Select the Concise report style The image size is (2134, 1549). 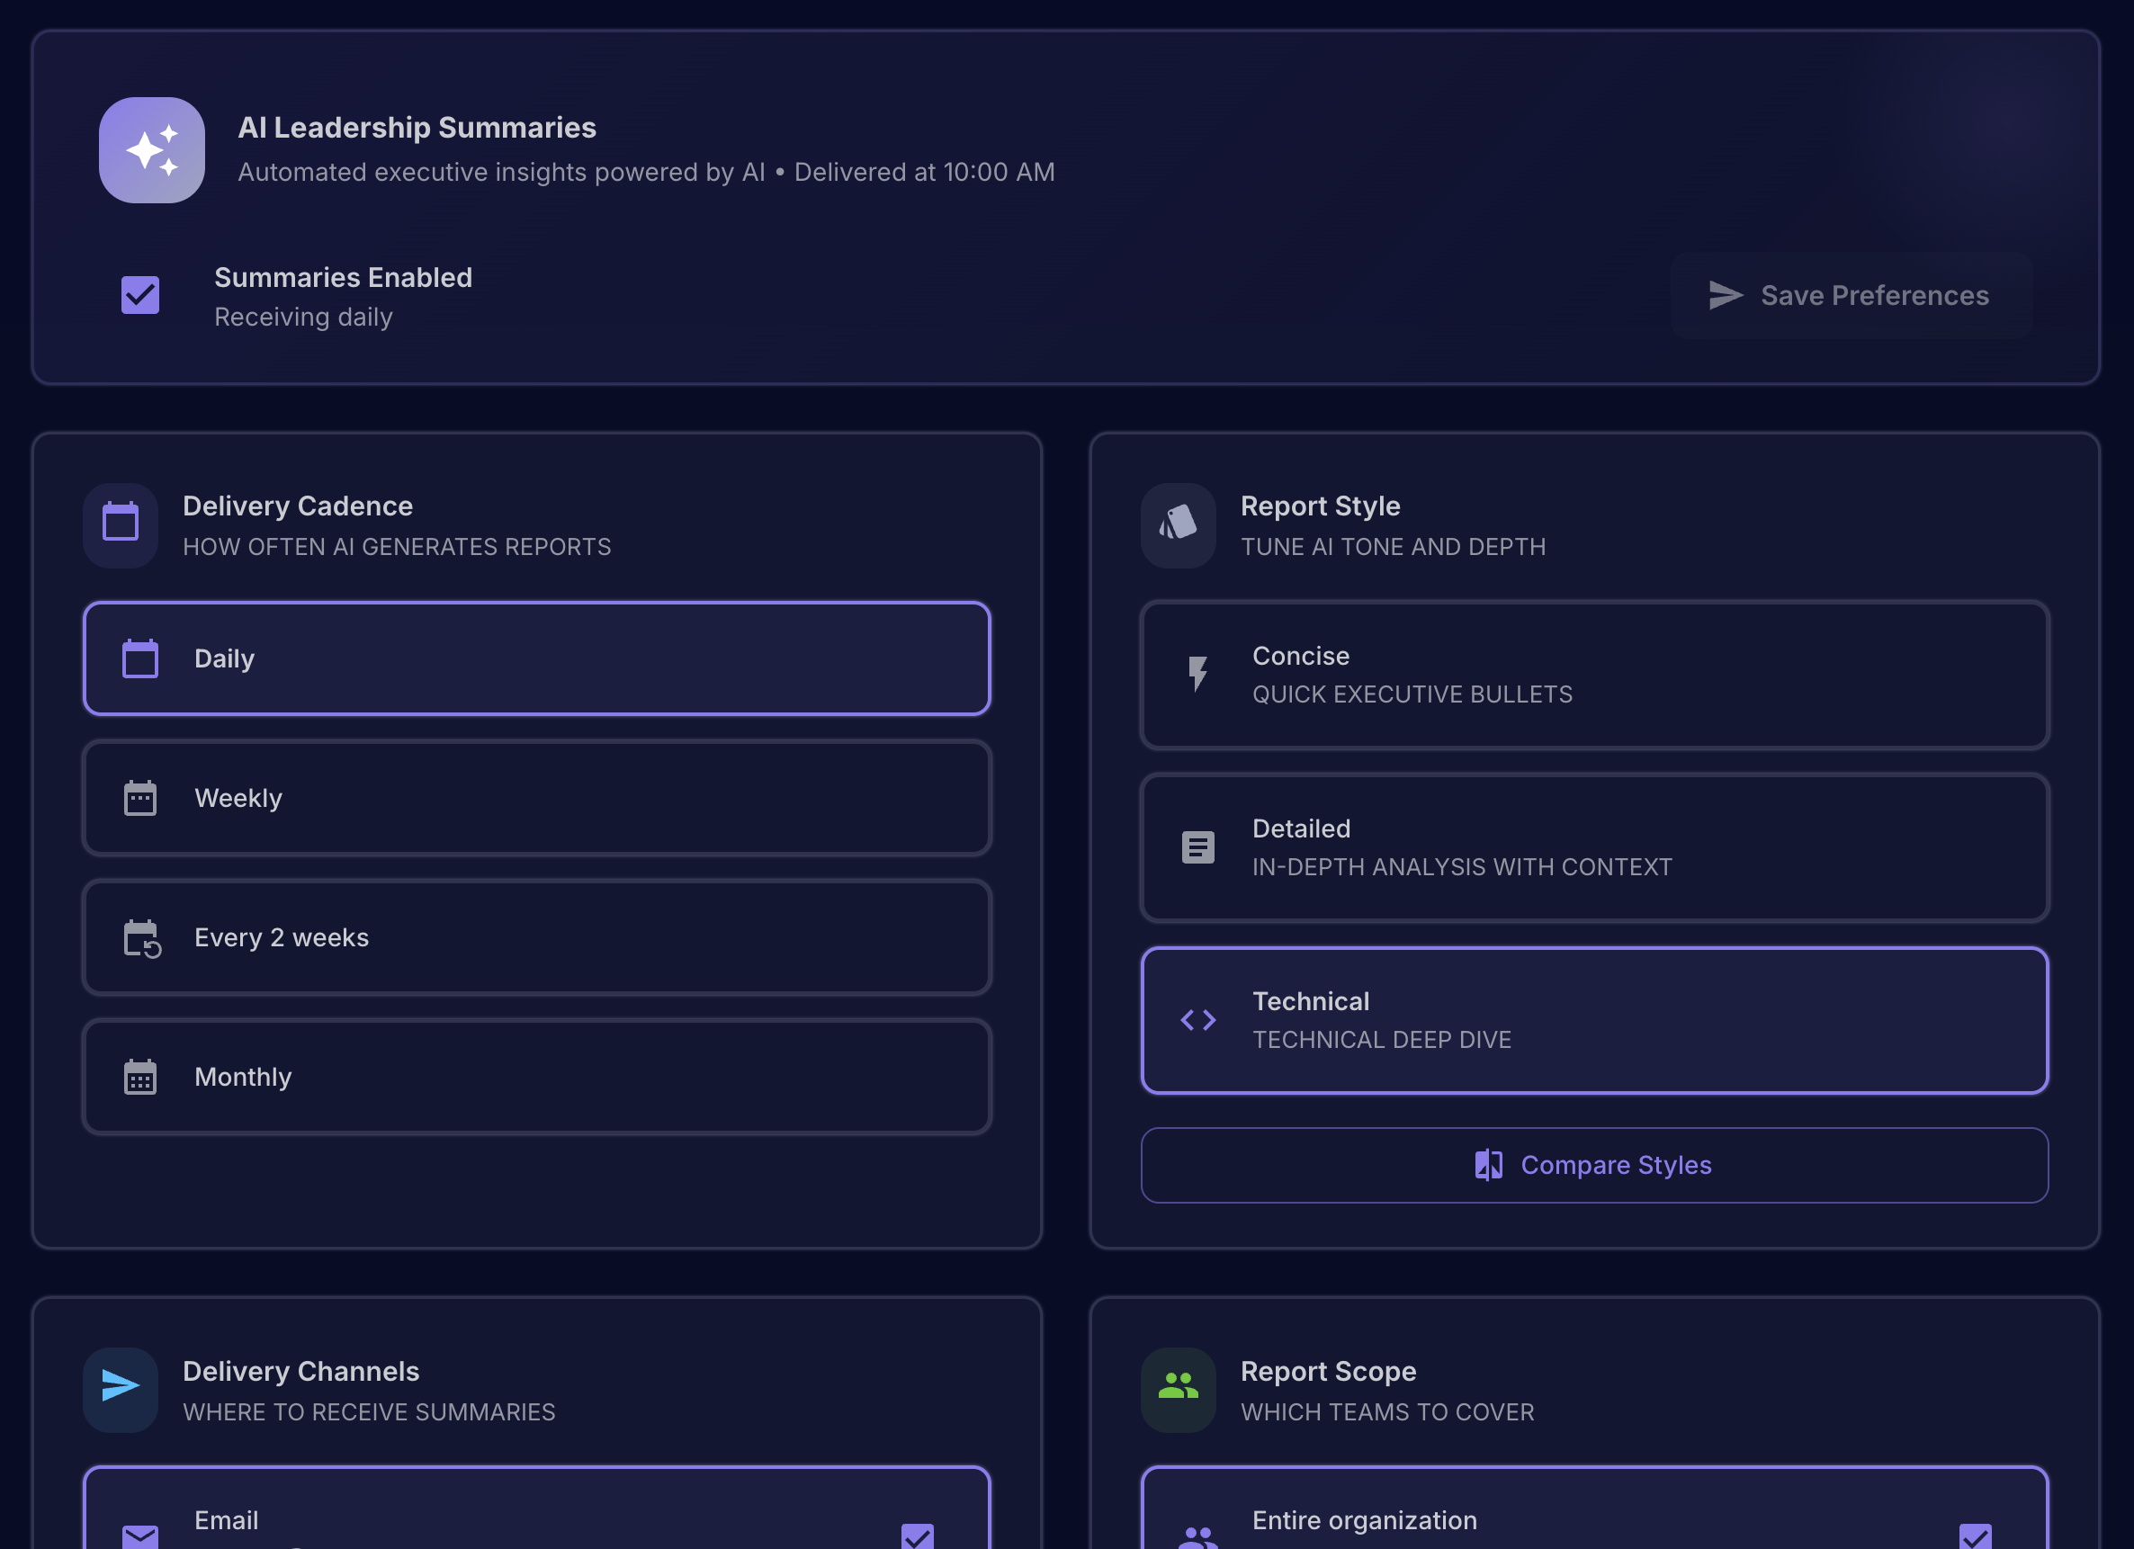(x=1593, y=675)
